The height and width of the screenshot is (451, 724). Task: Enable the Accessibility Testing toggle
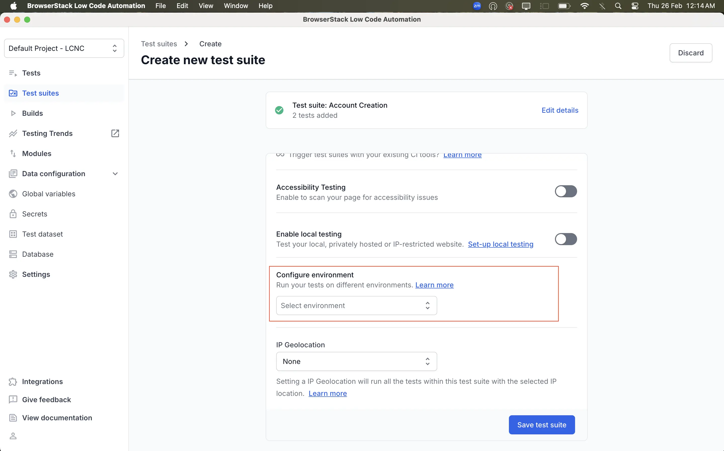coord(566,192)
